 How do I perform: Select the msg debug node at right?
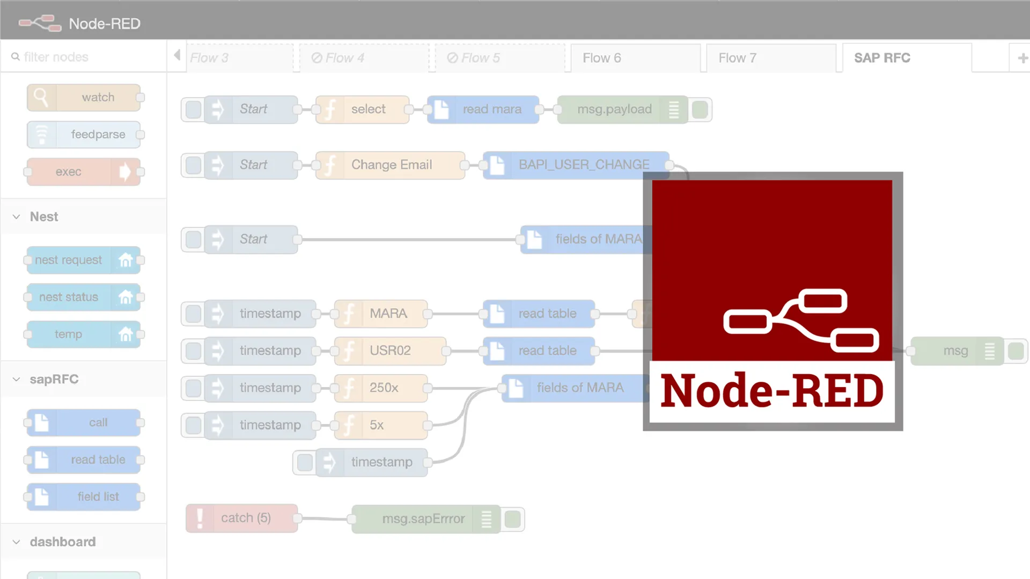point(957,351)
